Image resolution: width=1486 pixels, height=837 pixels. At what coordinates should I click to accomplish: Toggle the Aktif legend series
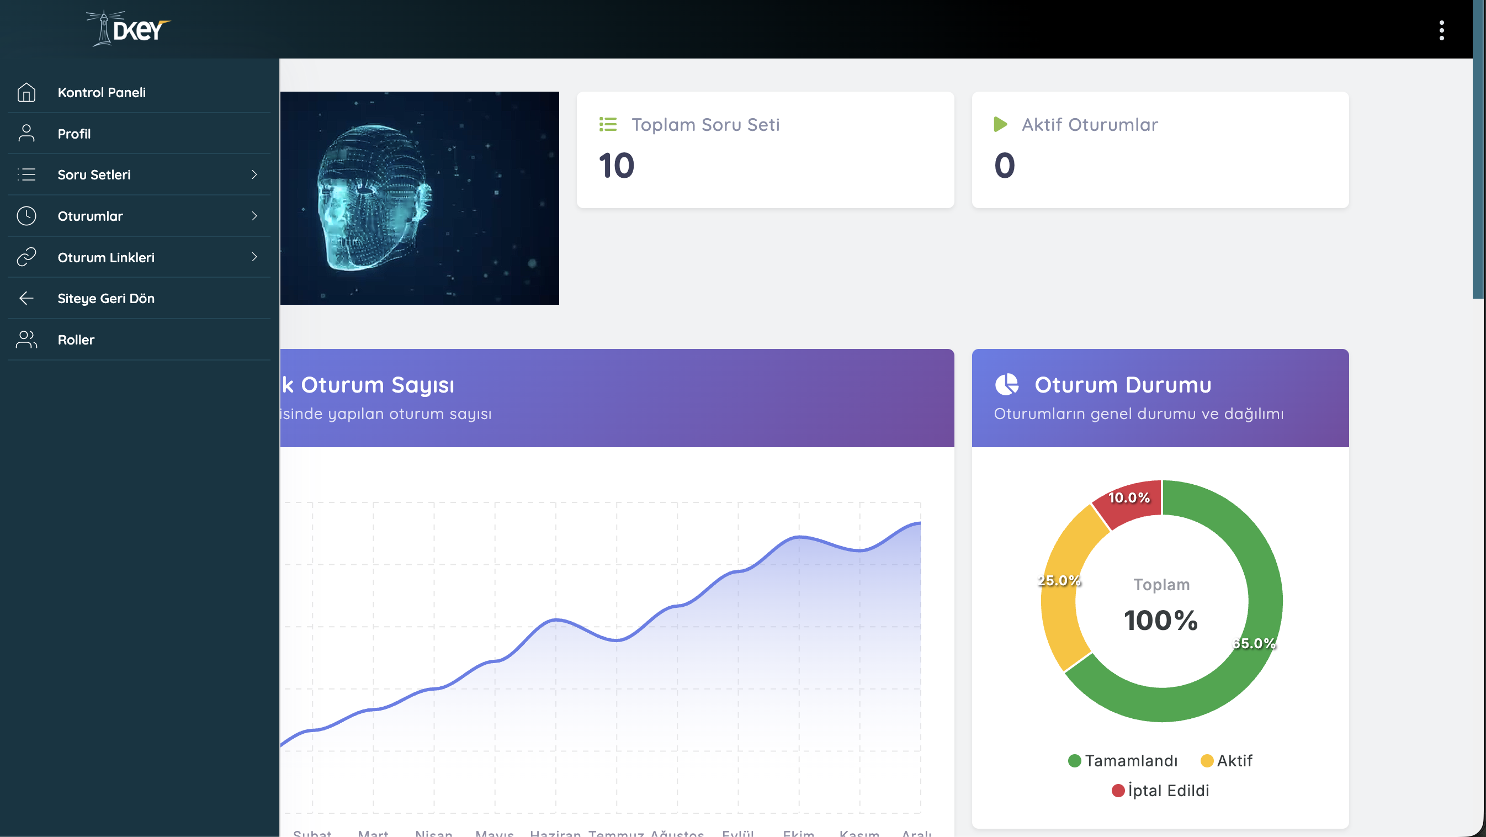tap(1227, 760)
